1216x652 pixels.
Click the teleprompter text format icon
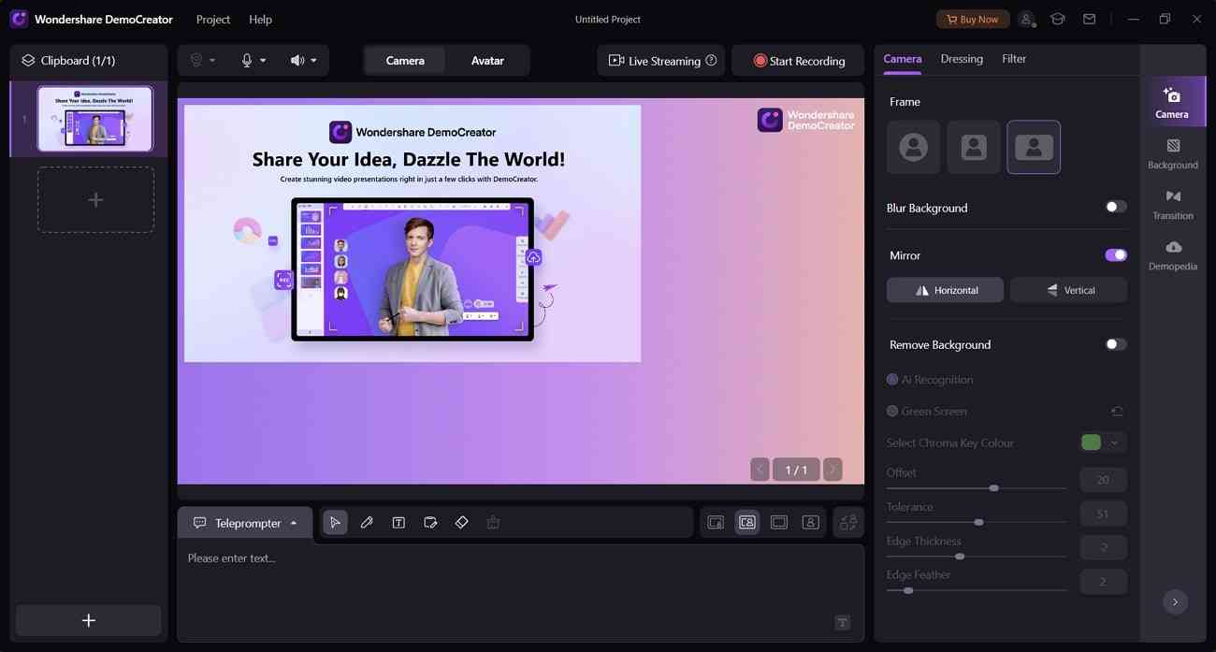(842, 623)
